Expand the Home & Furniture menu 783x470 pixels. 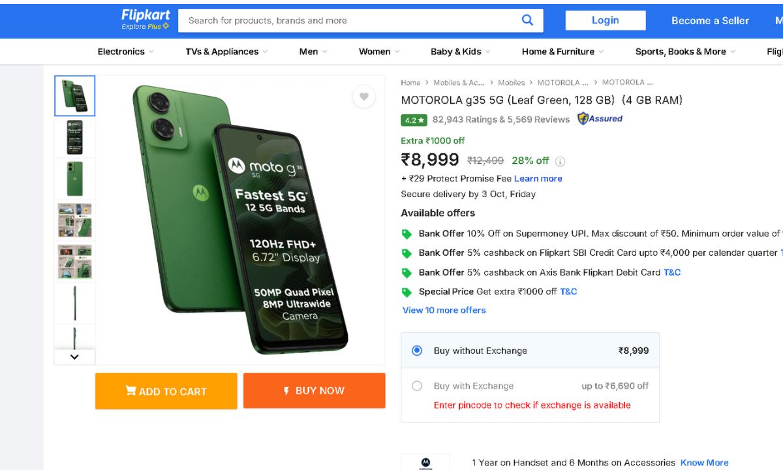(x=562, y=52)
